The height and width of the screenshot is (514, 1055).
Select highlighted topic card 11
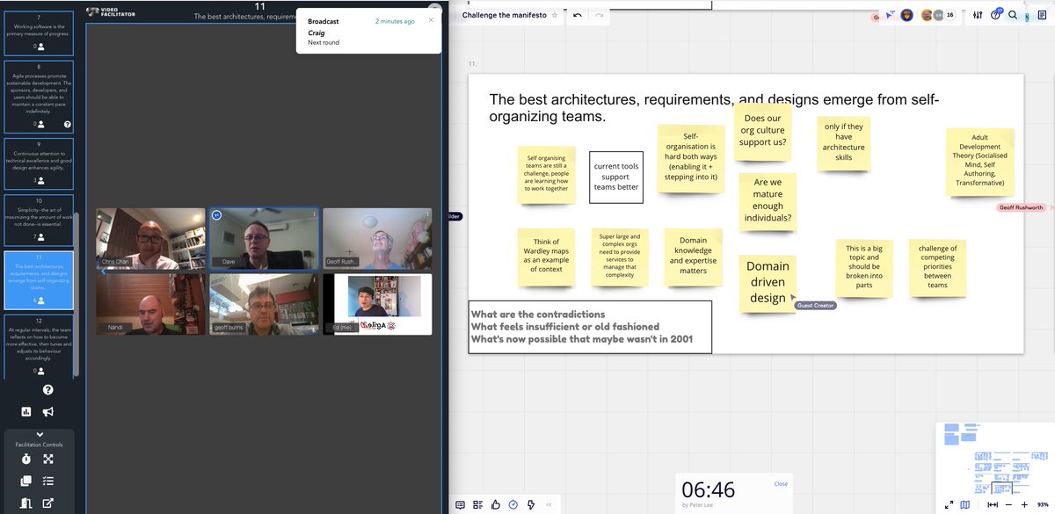(39, 279)
